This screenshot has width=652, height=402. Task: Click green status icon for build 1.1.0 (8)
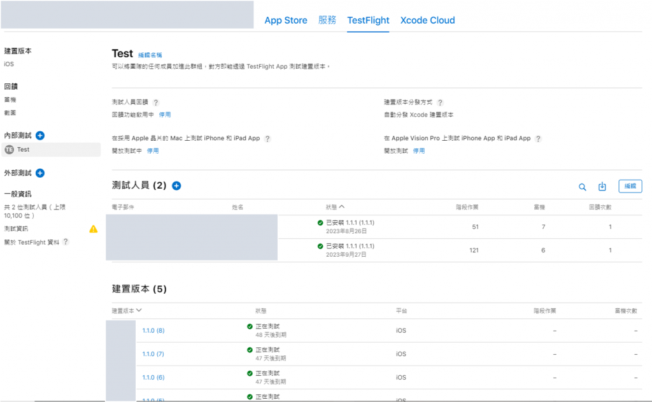click(x=250, y=326)
